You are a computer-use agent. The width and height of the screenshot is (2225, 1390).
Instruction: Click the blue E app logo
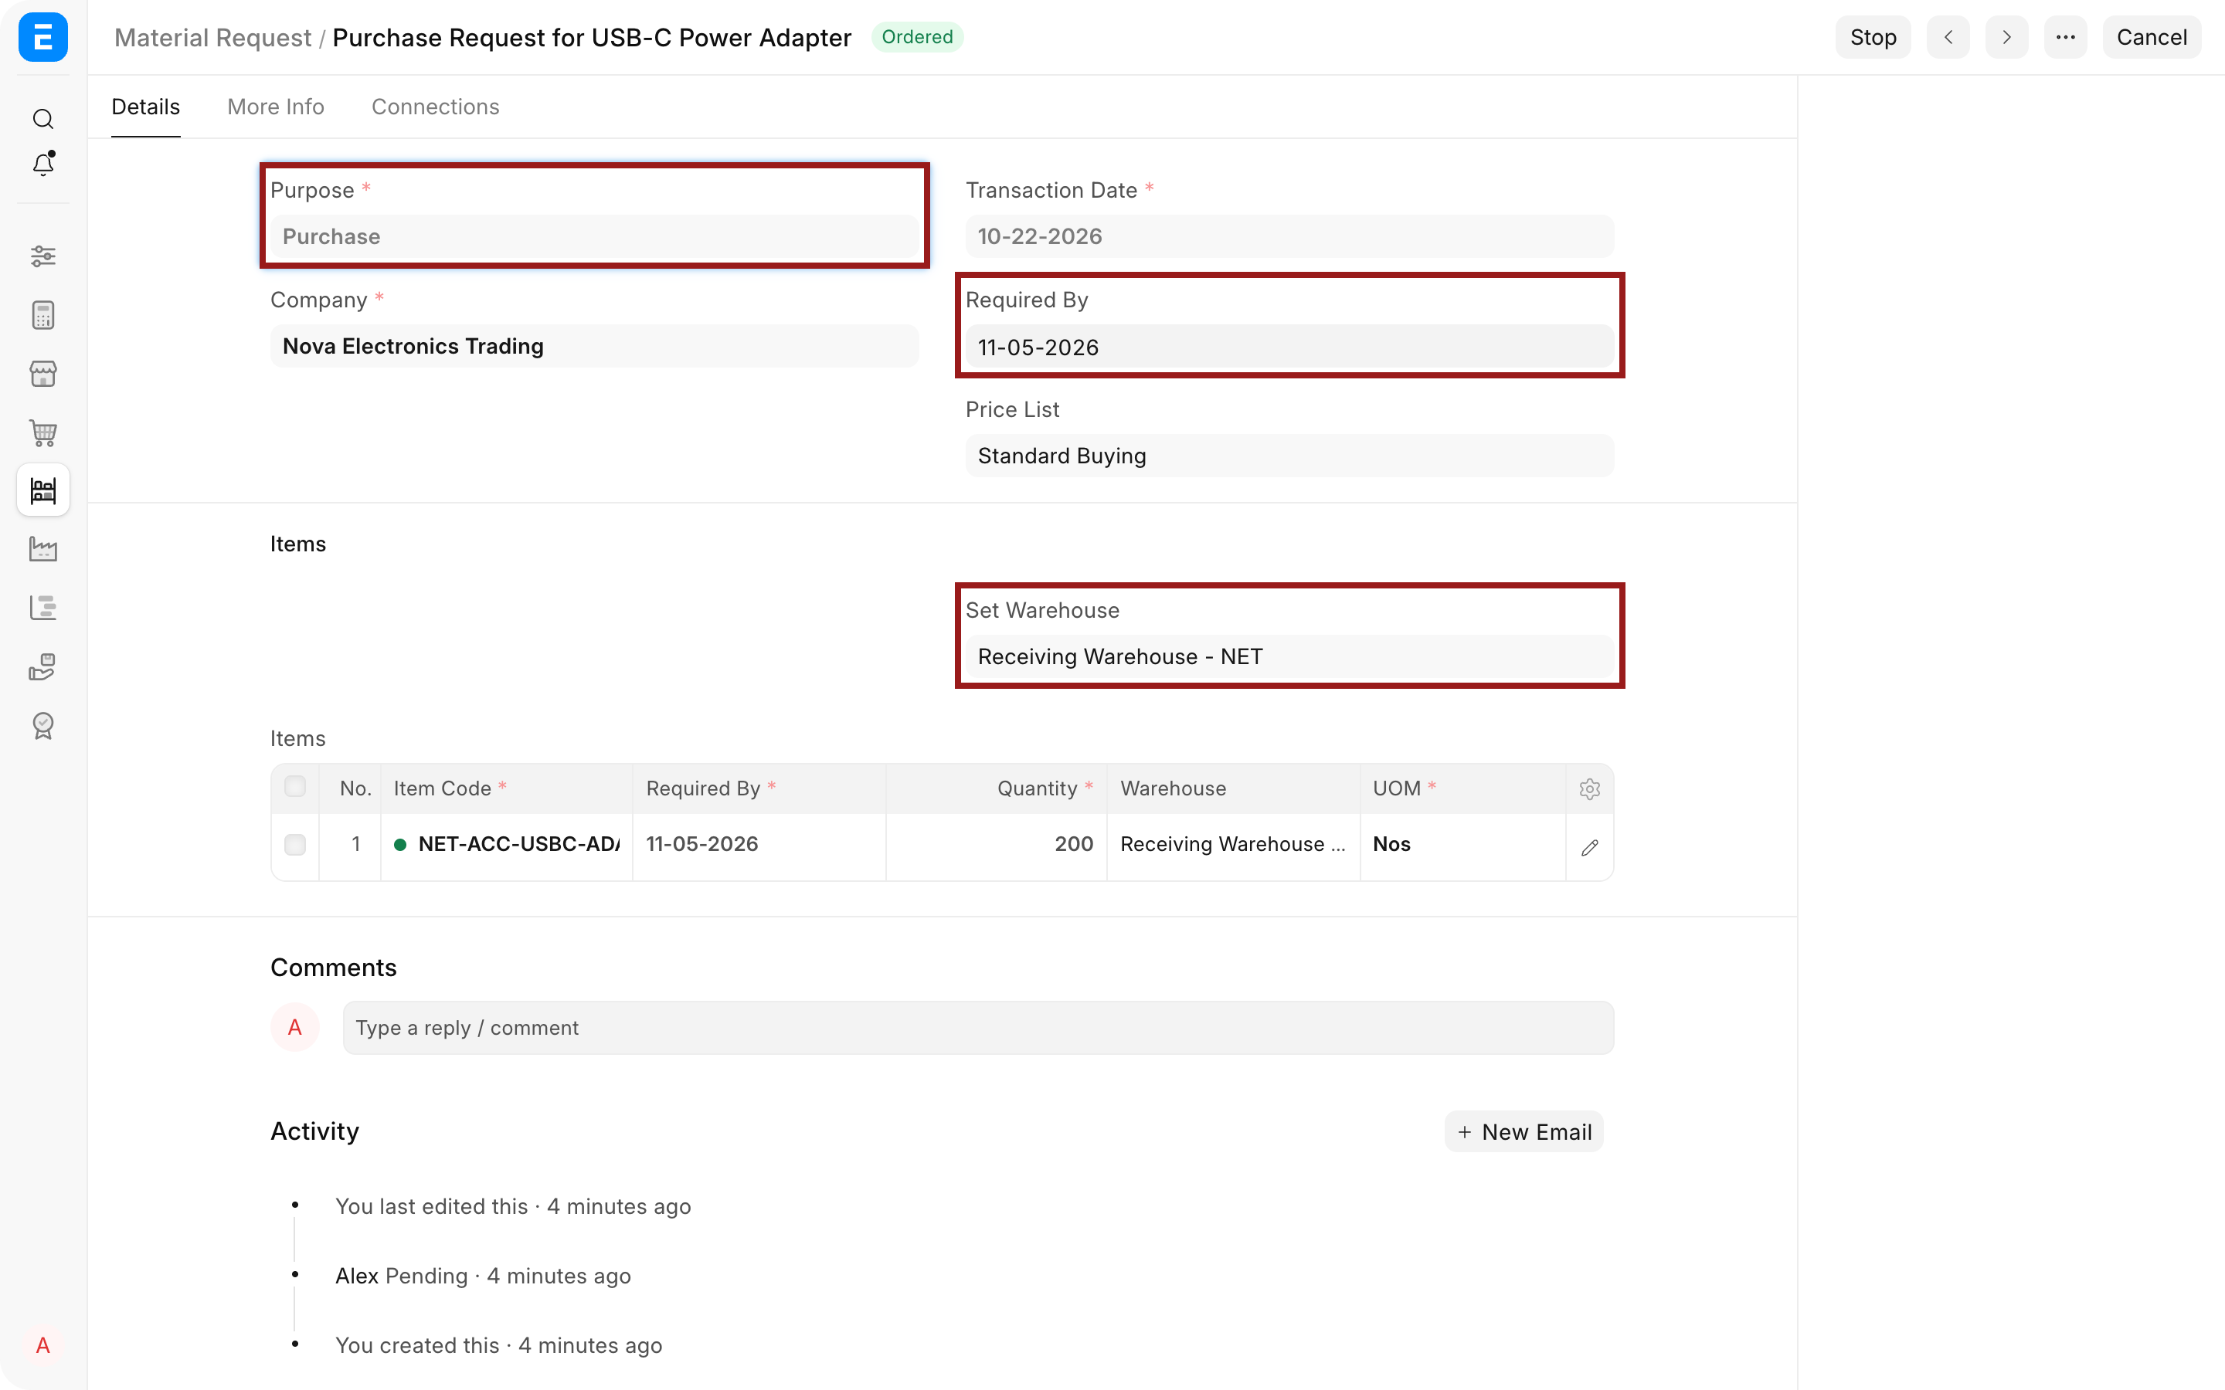pyautogui.click(x=43, y=38)
